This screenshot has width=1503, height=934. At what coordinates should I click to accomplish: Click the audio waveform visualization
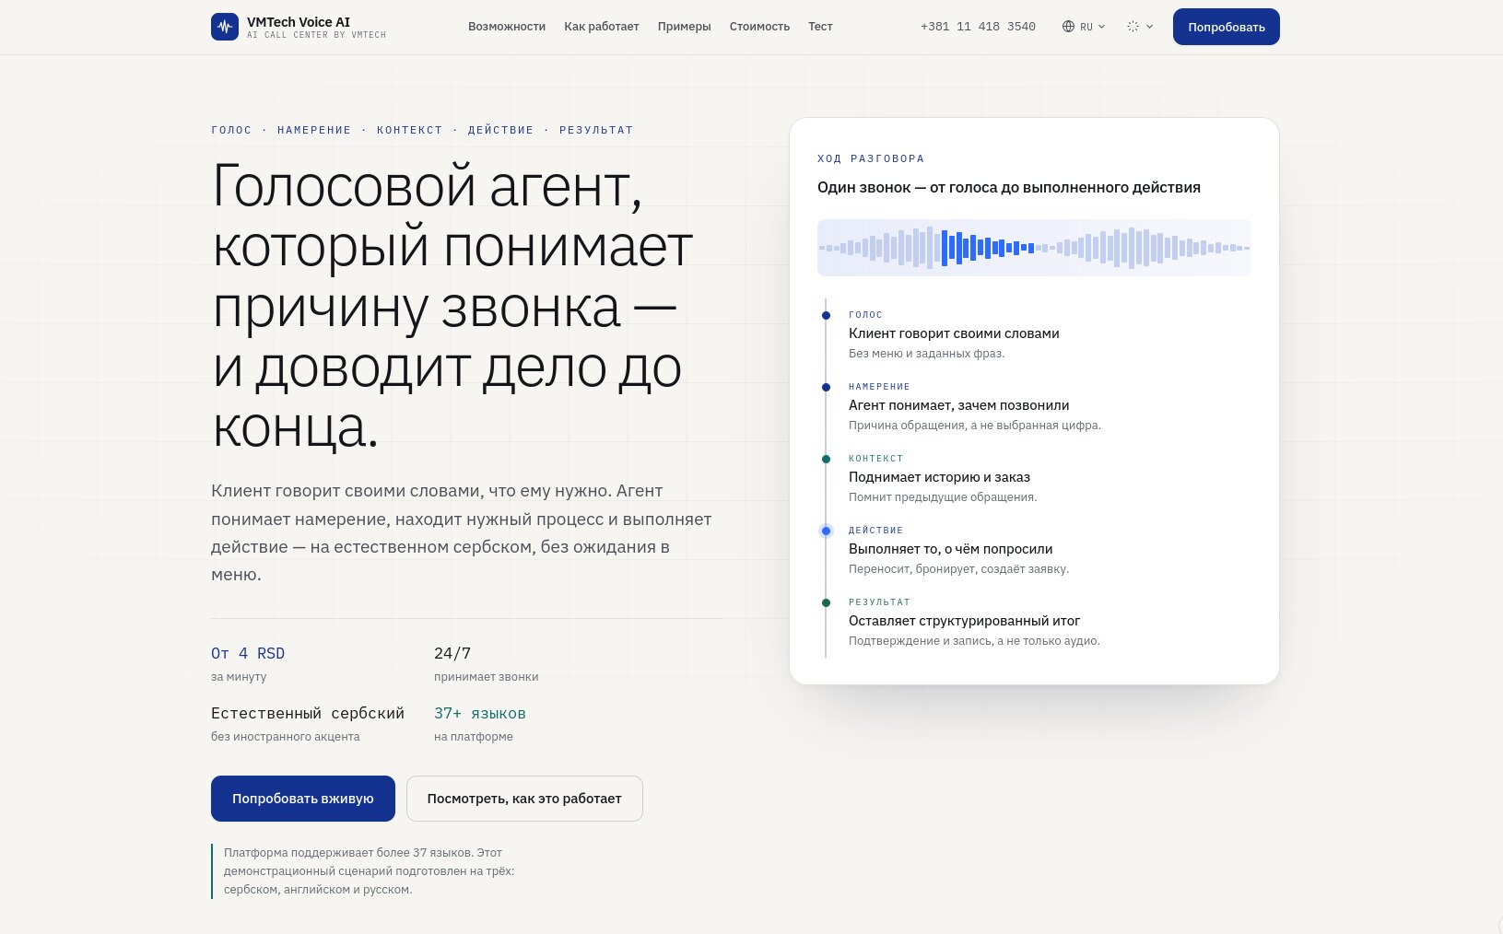pos(1034,248)
